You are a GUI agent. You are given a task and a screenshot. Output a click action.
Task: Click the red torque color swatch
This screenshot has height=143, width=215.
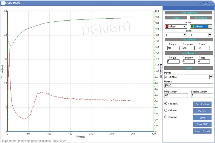click(x=167, y=26)
